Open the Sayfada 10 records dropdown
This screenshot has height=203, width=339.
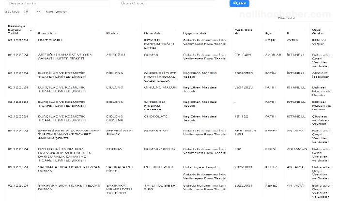[32, 12]
